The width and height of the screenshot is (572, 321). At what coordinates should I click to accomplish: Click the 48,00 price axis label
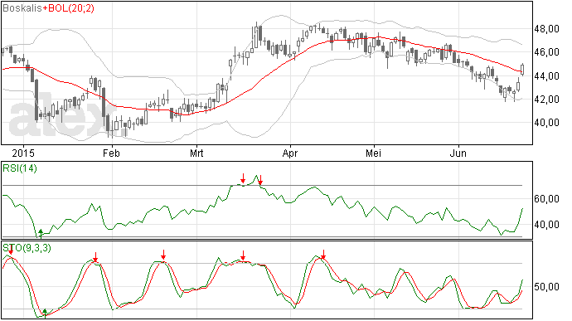coord(546,29)
